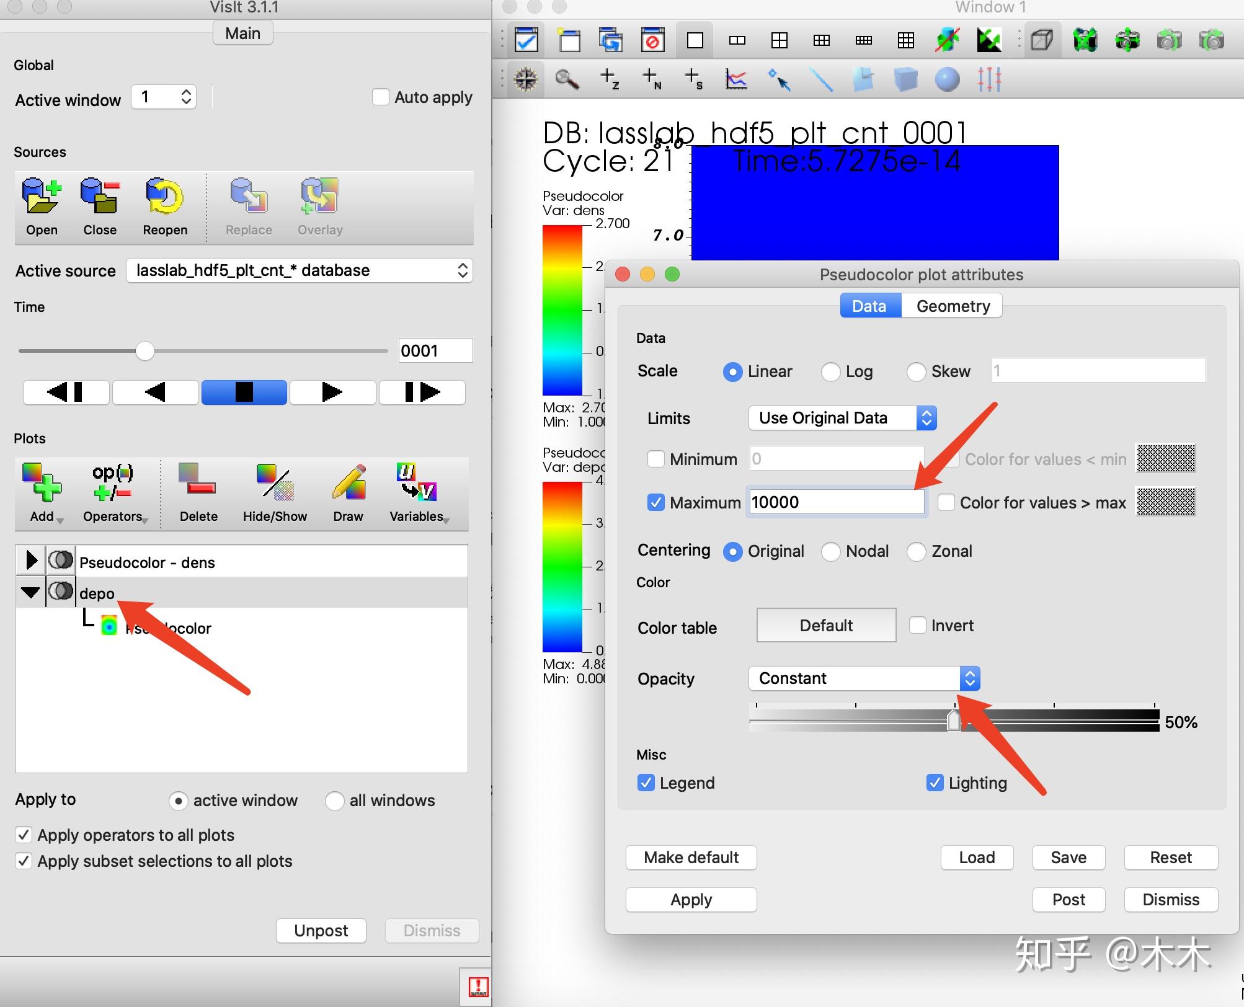Choose Nodal centering
This screenshot has width=1244, height=1007.
click(830, 551)
